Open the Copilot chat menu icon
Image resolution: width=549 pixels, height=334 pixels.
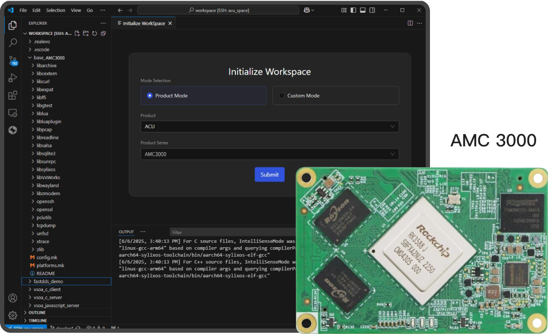pyautogui.click(x=308, y=10)
